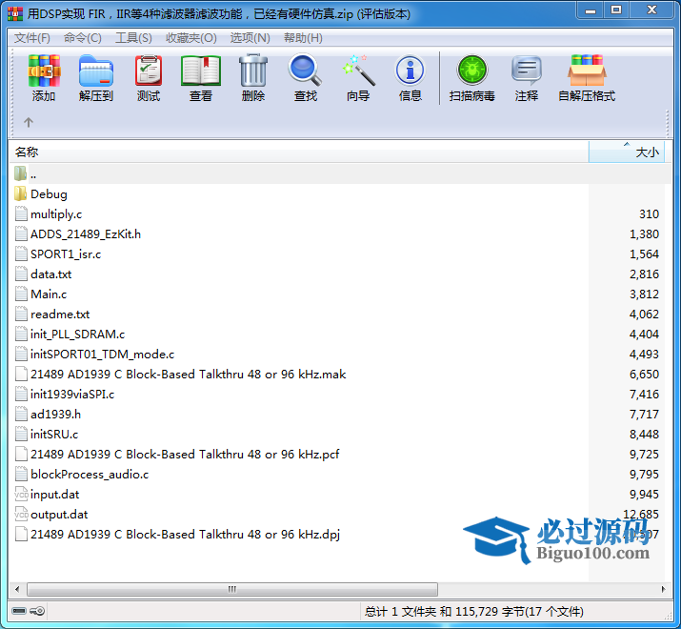The image size is (681, 629).
Task: Open the Tools (工具) menu
Action: coord(133,38)
